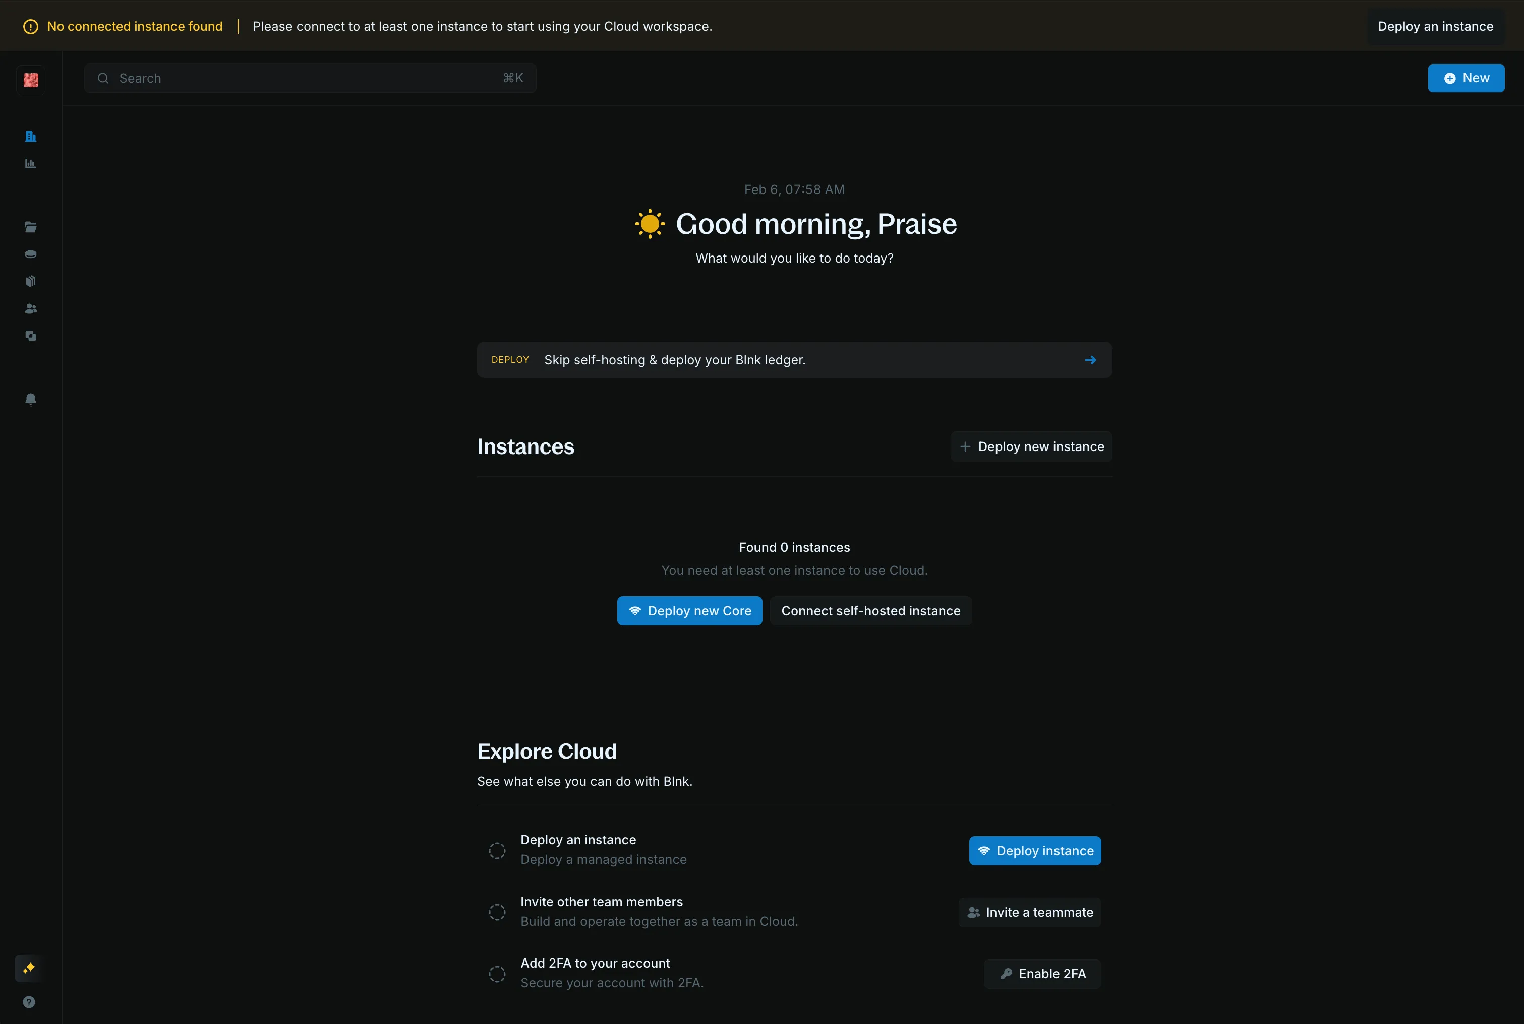The height and width of the screenshot is (1024, 1524).
Task: Open the folder icon in the sidebar
Action: (x=31, y=227)
